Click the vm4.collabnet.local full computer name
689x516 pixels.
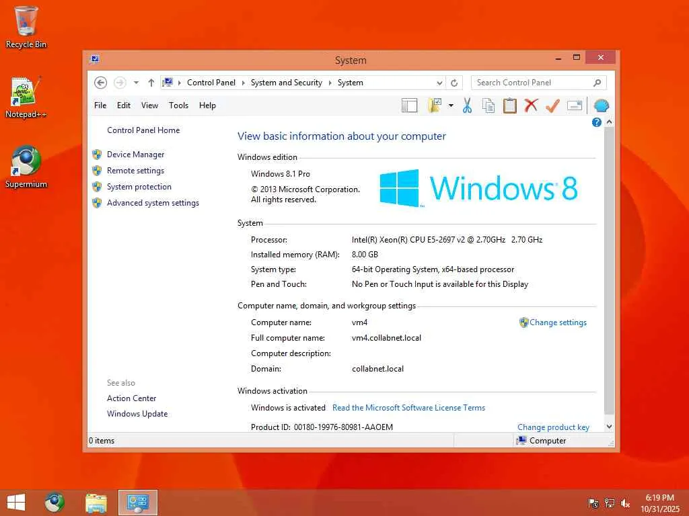pos(386,338)
